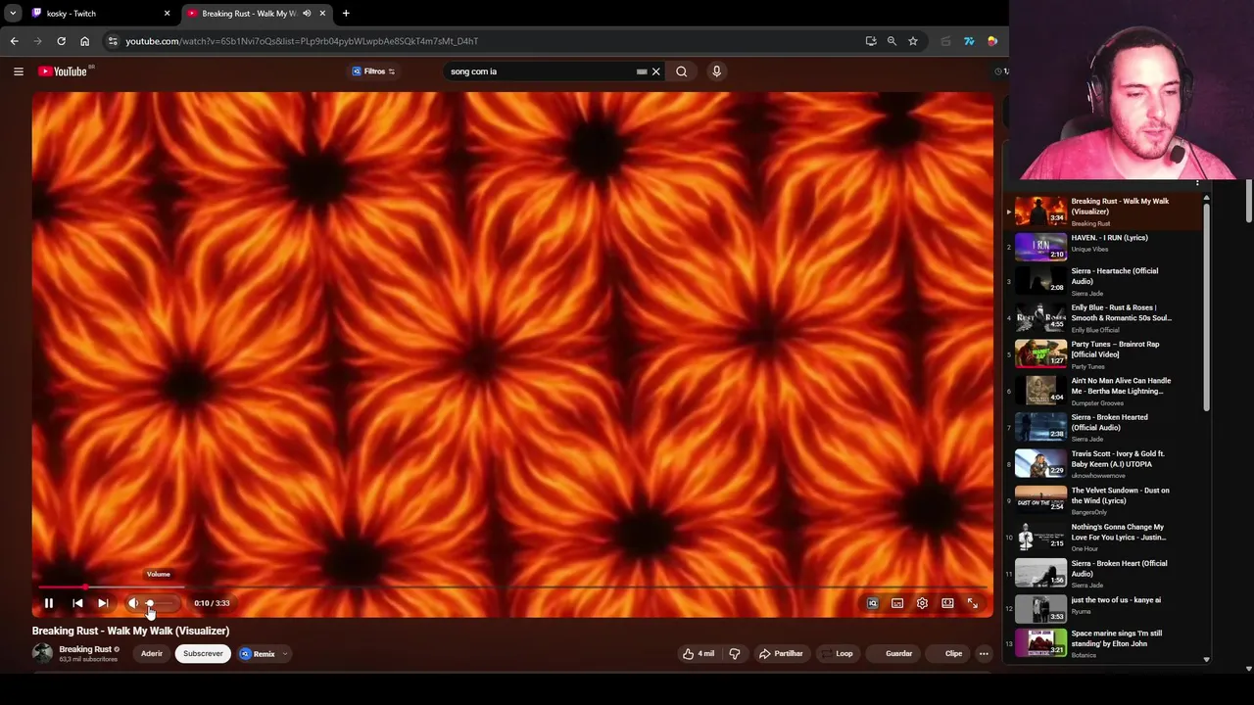Start voice search with the microphone
The image size is (1254, 705).
click(x=716, y=70)
